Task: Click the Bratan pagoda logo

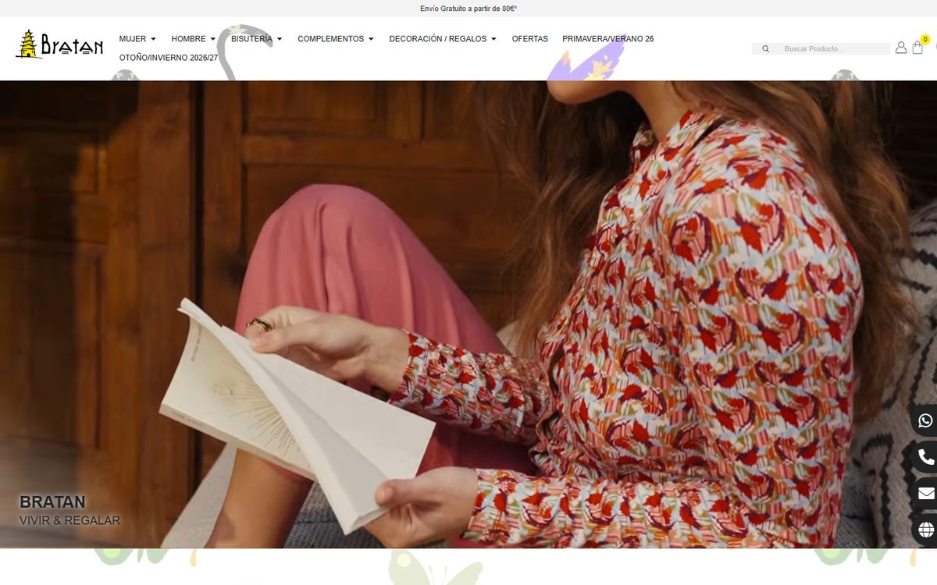Action: [59, 44]
